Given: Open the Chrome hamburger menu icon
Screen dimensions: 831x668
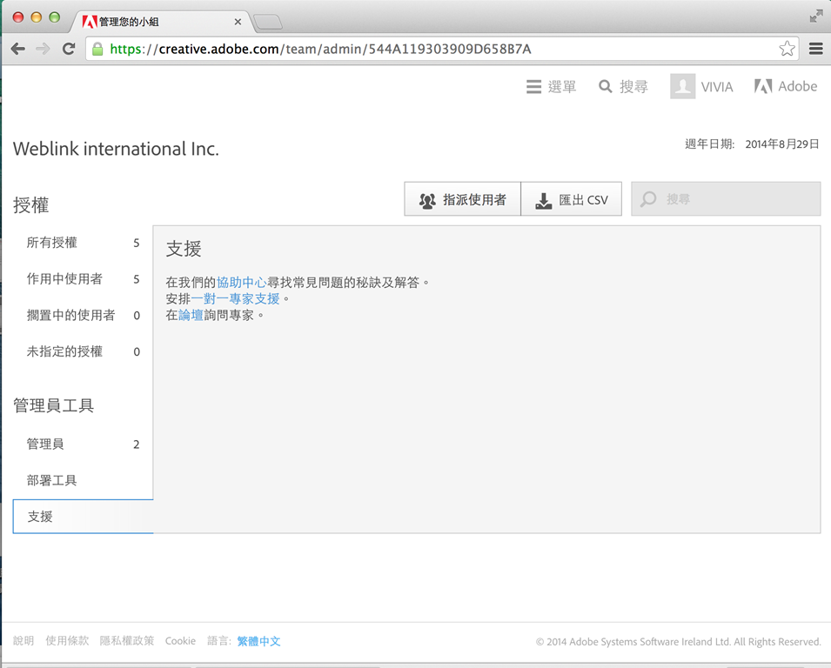Looking at the screenshot, I should pos(816,49).
